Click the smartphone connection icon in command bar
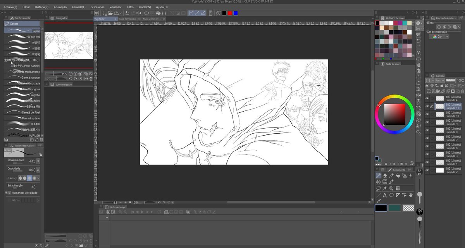465x248 pixels. coord(210,13)
